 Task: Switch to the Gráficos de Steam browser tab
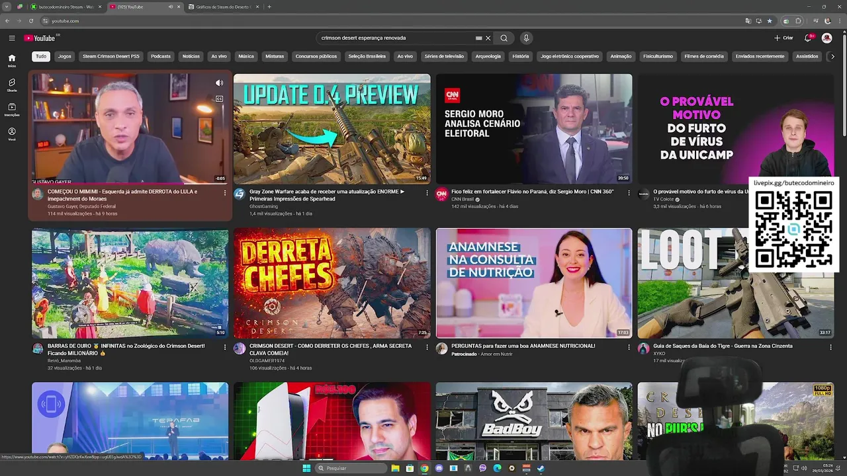pos(222,7)
